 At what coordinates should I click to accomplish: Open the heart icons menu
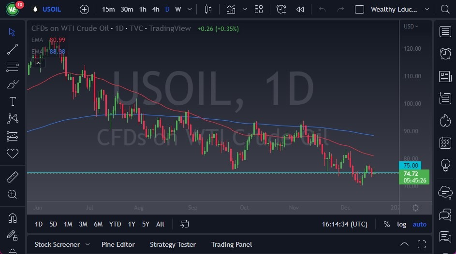[13, 153]
